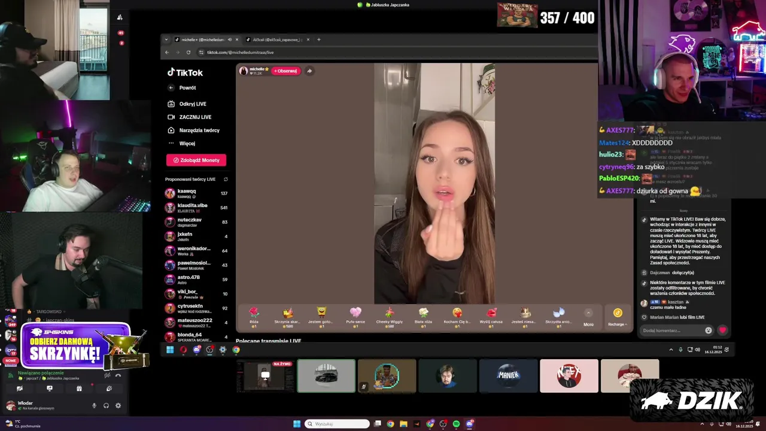Open File Explorer from bottom taskbar

pos(403,424)
